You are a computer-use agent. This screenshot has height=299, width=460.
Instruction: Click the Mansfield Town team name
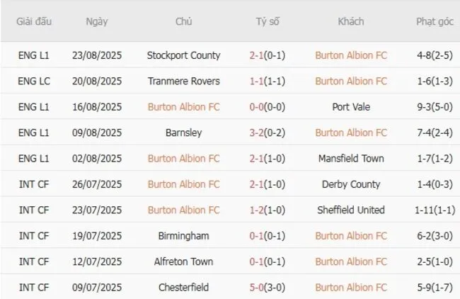click(x=351, y=158)
